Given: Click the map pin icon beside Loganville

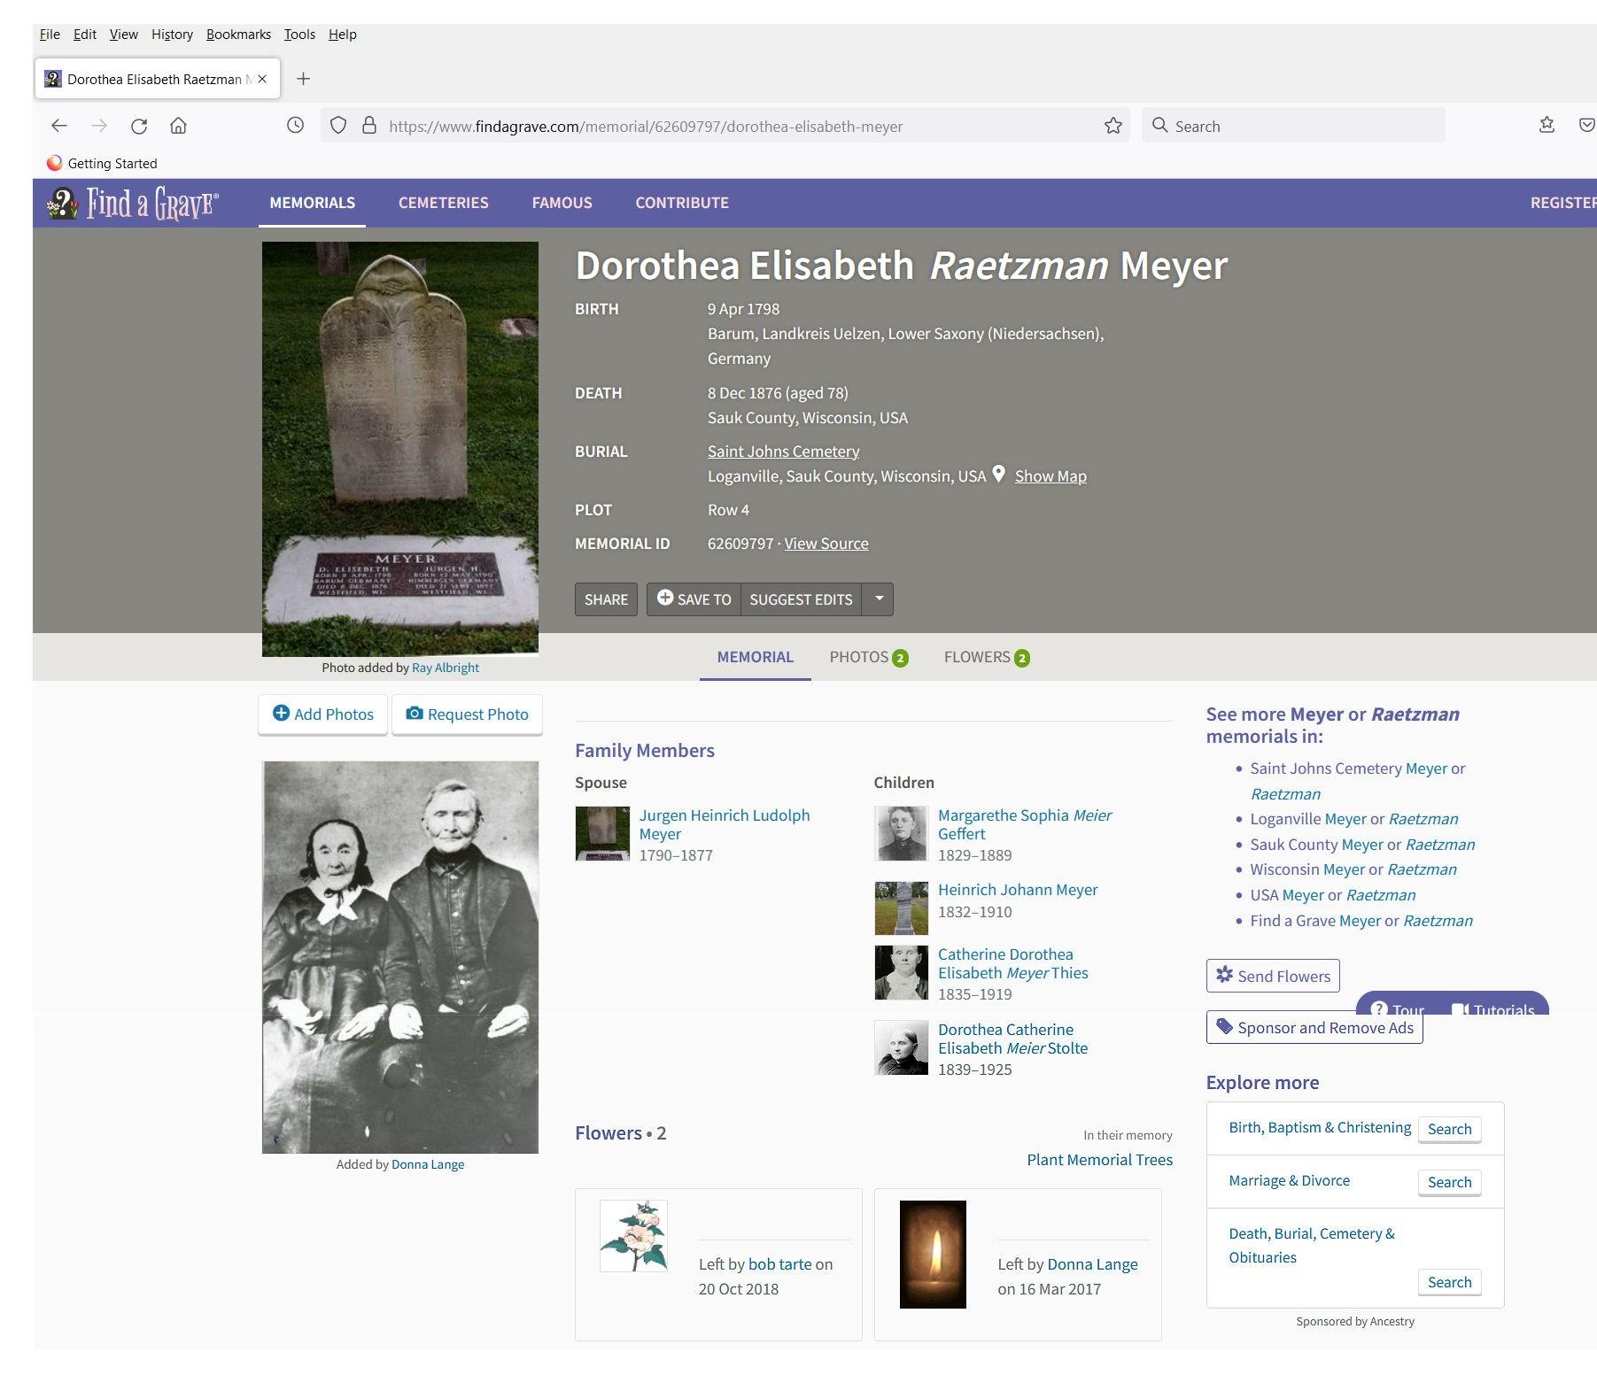Looking at the screenshot, I should (999, 475).
